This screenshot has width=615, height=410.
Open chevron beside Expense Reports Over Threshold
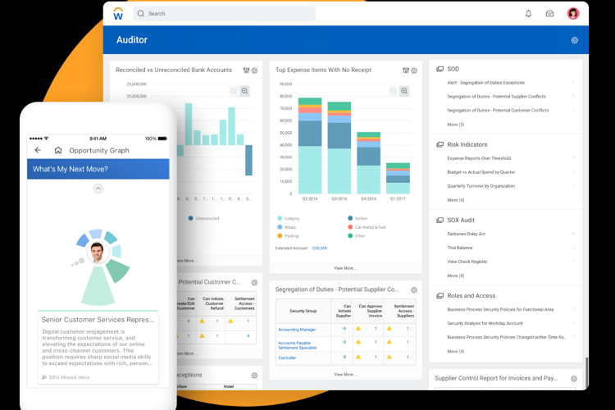pyautogui.click(x=573, y=158)
